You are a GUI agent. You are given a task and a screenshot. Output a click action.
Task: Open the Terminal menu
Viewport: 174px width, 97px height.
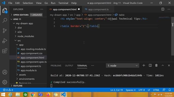point(63,3)
